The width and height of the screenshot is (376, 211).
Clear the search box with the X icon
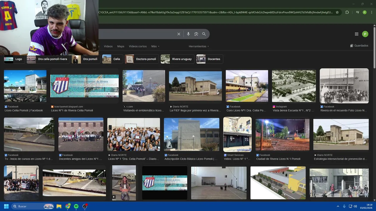tap(179, 34)
